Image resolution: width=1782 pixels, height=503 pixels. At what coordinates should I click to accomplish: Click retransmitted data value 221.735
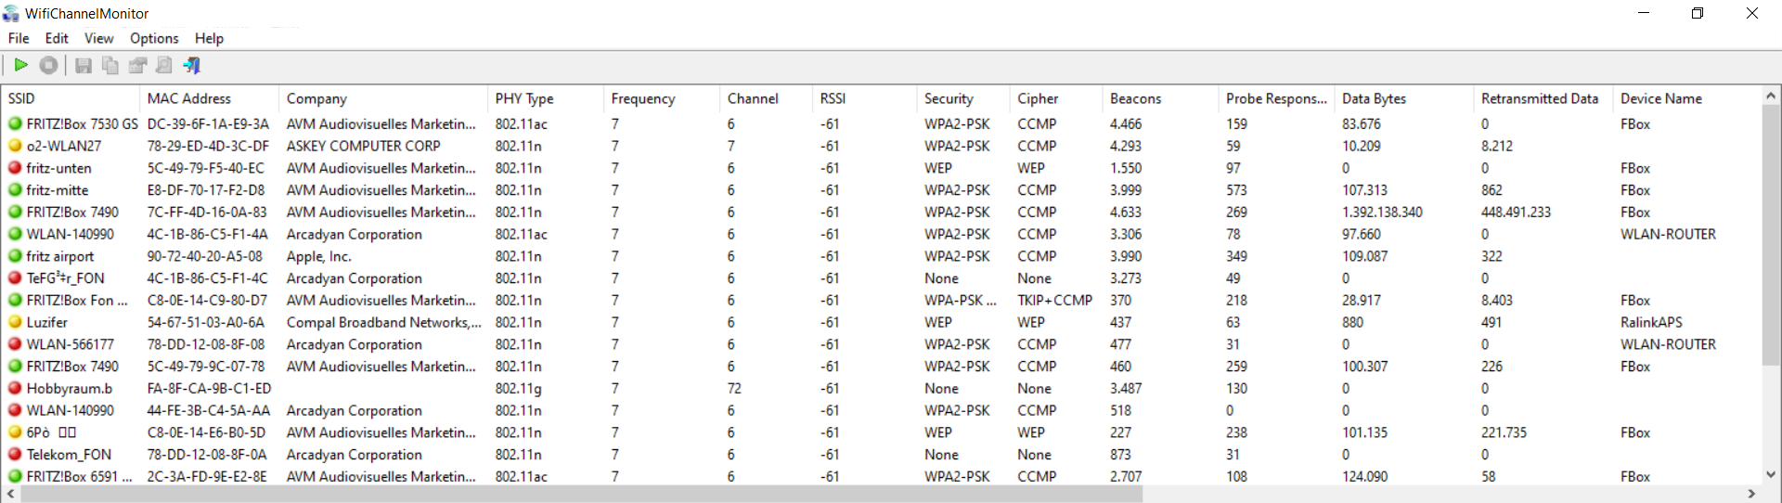pos(1504,432)
